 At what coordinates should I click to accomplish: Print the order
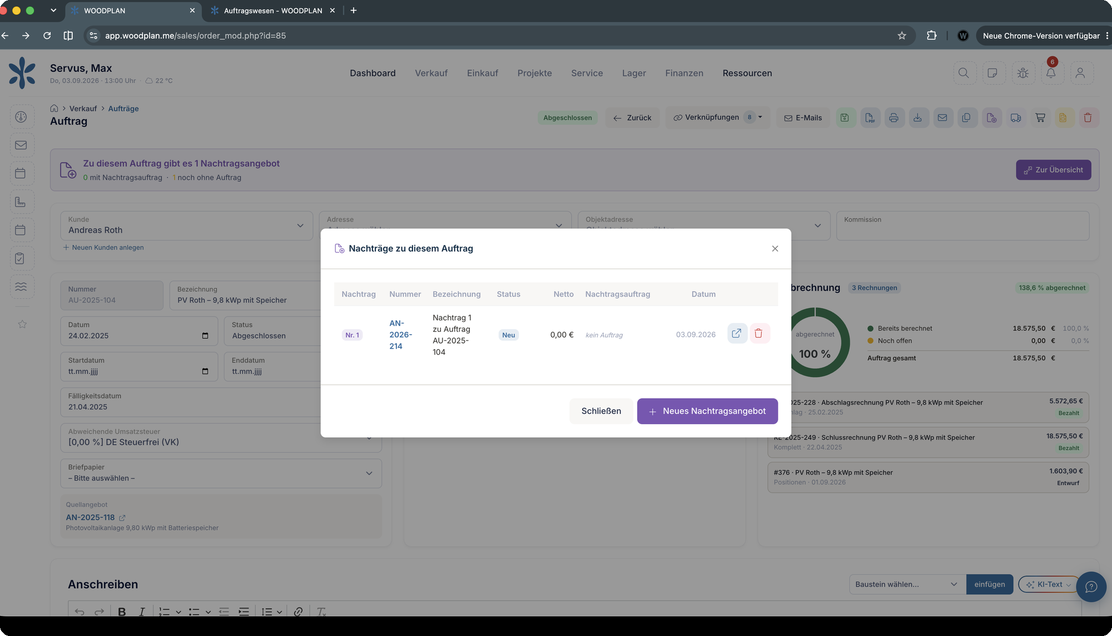tap(893, 117)
